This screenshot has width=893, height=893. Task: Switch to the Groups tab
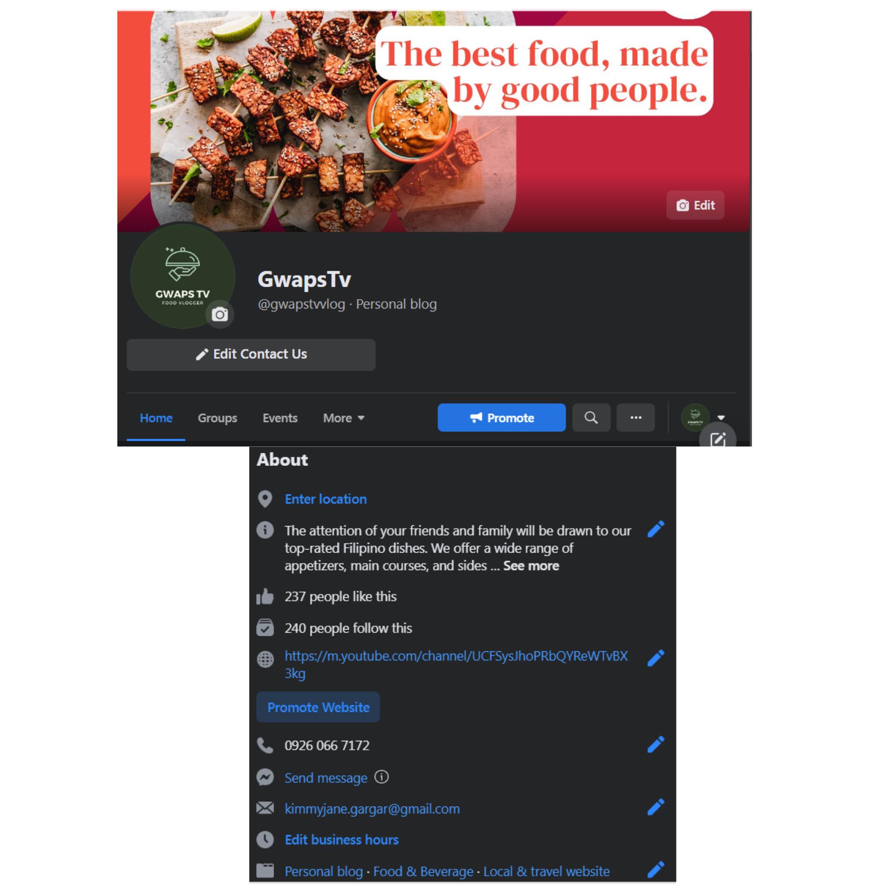(x=217, y=418)
